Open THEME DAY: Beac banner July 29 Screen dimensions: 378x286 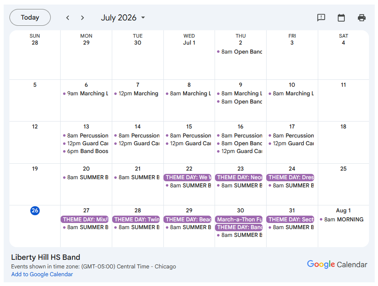(187, 219)
